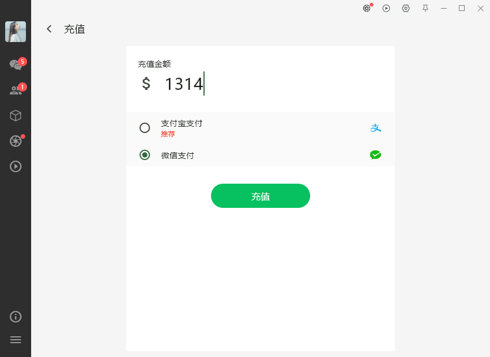Click the Alipay logo icon
The height and width of the screenshot is (357, 490).
point(376,128)
